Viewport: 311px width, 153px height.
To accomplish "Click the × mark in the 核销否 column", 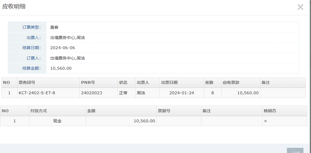I will (265, 121).
